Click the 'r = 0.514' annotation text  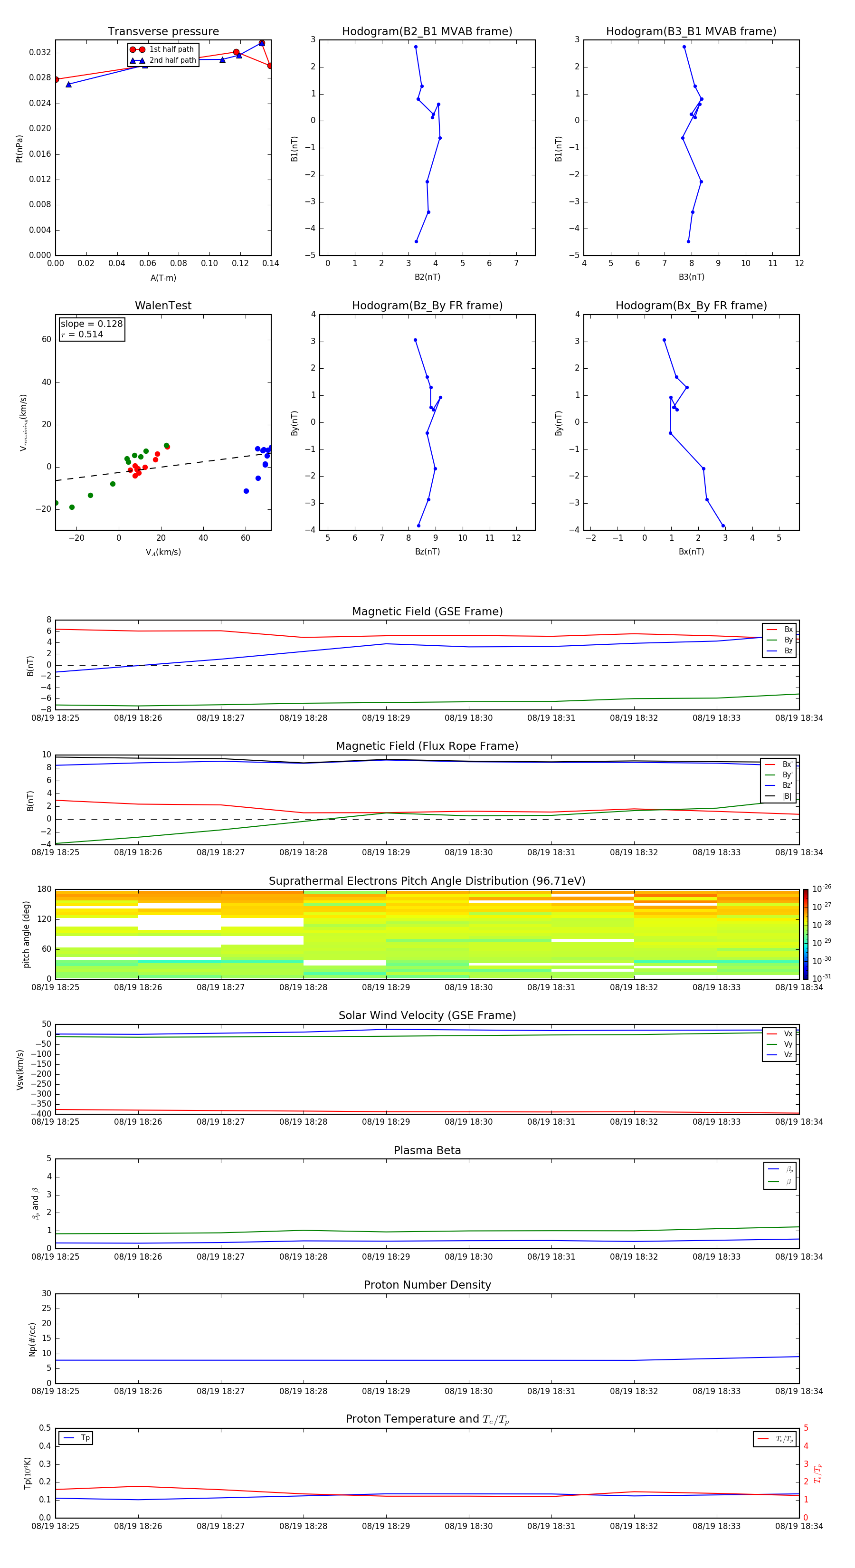tap(82, 334)
